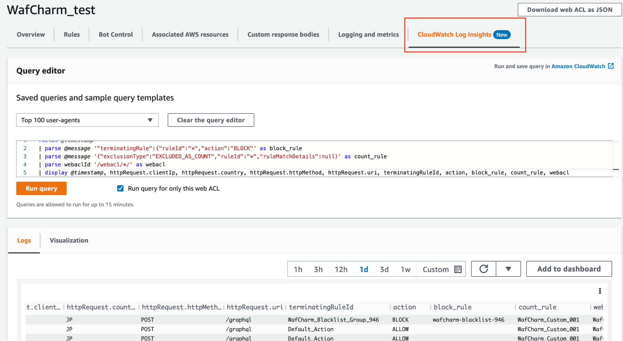Click the httpRequest.uri column header

point(255,307)
